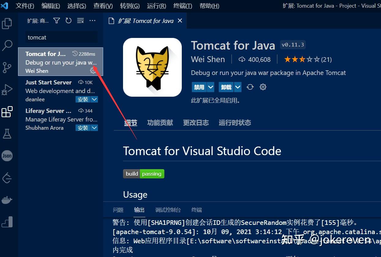The height and width of the screenshot is (257, 381).
Task: Refresh the extensions list
Action: click(68, 20)
